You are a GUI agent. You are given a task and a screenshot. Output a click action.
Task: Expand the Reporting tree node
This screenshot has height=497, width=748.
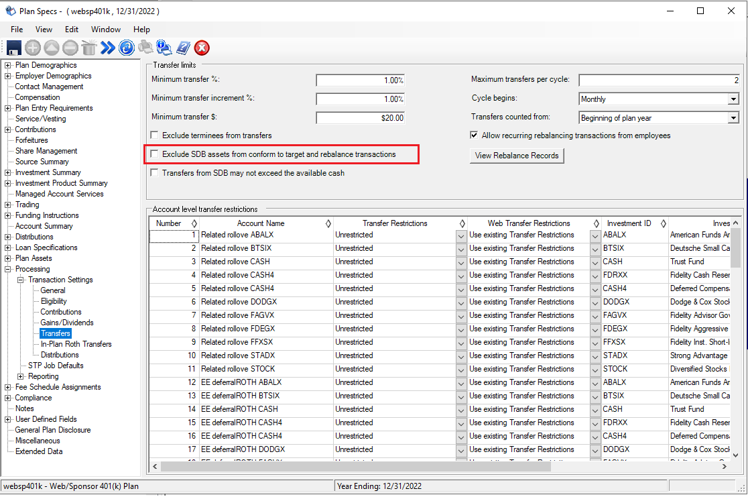(21, 377)
